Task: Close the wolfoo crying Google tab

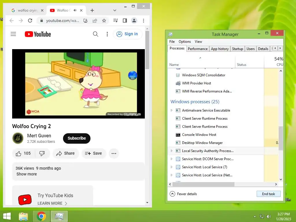Action: point(42,10)
